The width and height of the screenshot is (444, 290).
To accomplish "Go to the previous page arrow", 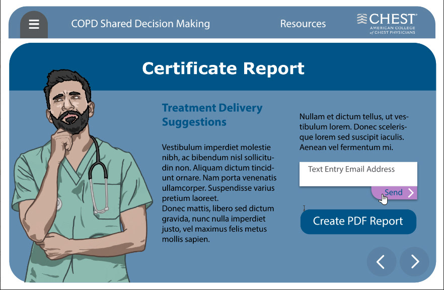I will point(381,261).
